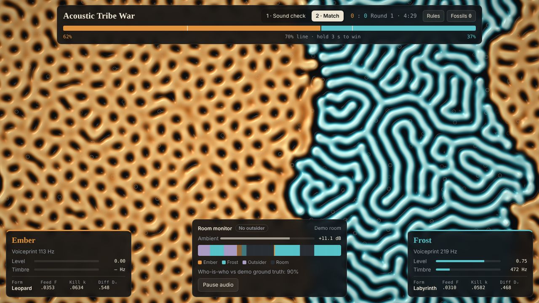Click Frost's '472 Hz' timbre reading

click(x=518, y=269)
